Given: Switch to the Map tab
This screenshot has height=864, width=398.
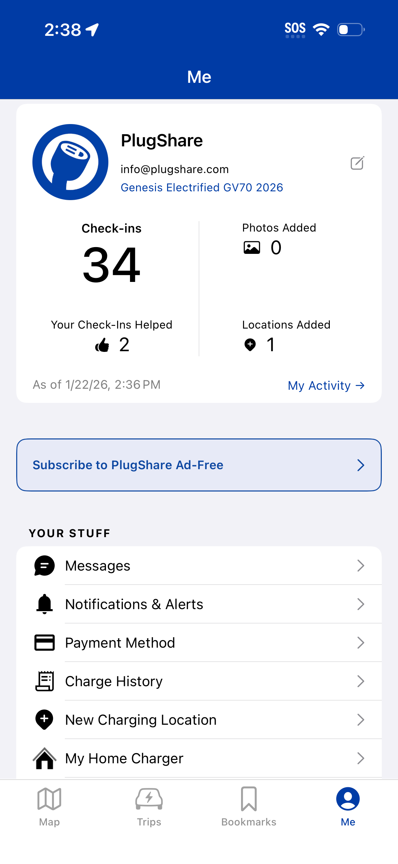Looking at the screenshot, I should click(49, 806).
